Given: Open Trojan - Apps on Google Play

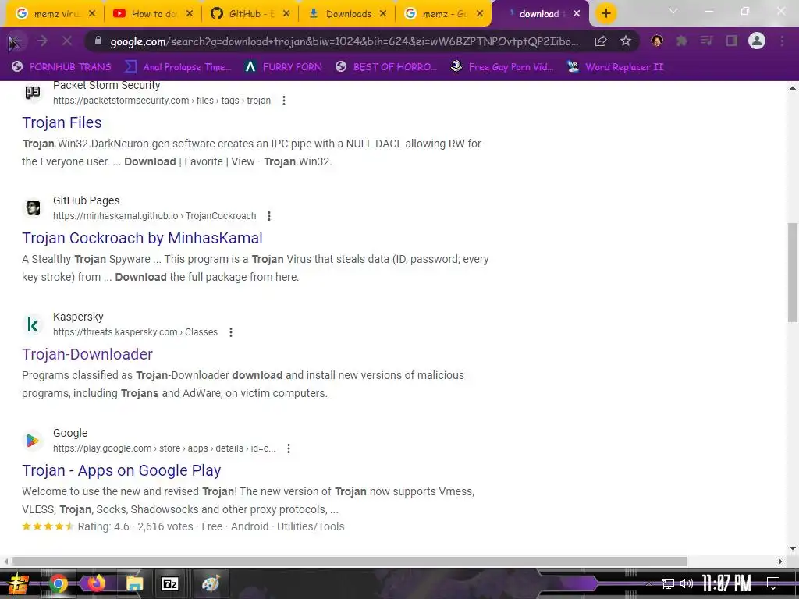Looking at the screenshot, I should [121, 470].
